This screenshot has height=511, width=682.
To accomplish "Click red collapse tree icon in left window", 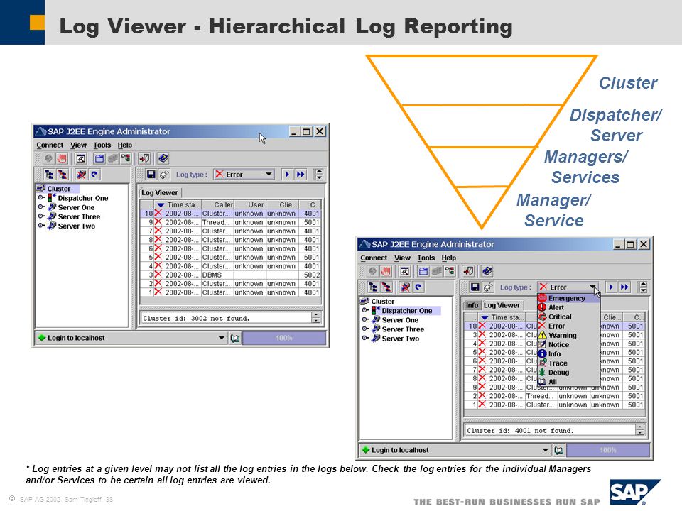I will tap(63, 175).
